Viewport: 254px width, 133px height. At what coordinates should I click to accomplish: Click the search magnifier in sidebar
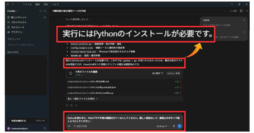pyautogui.click(x=40, y=11)
